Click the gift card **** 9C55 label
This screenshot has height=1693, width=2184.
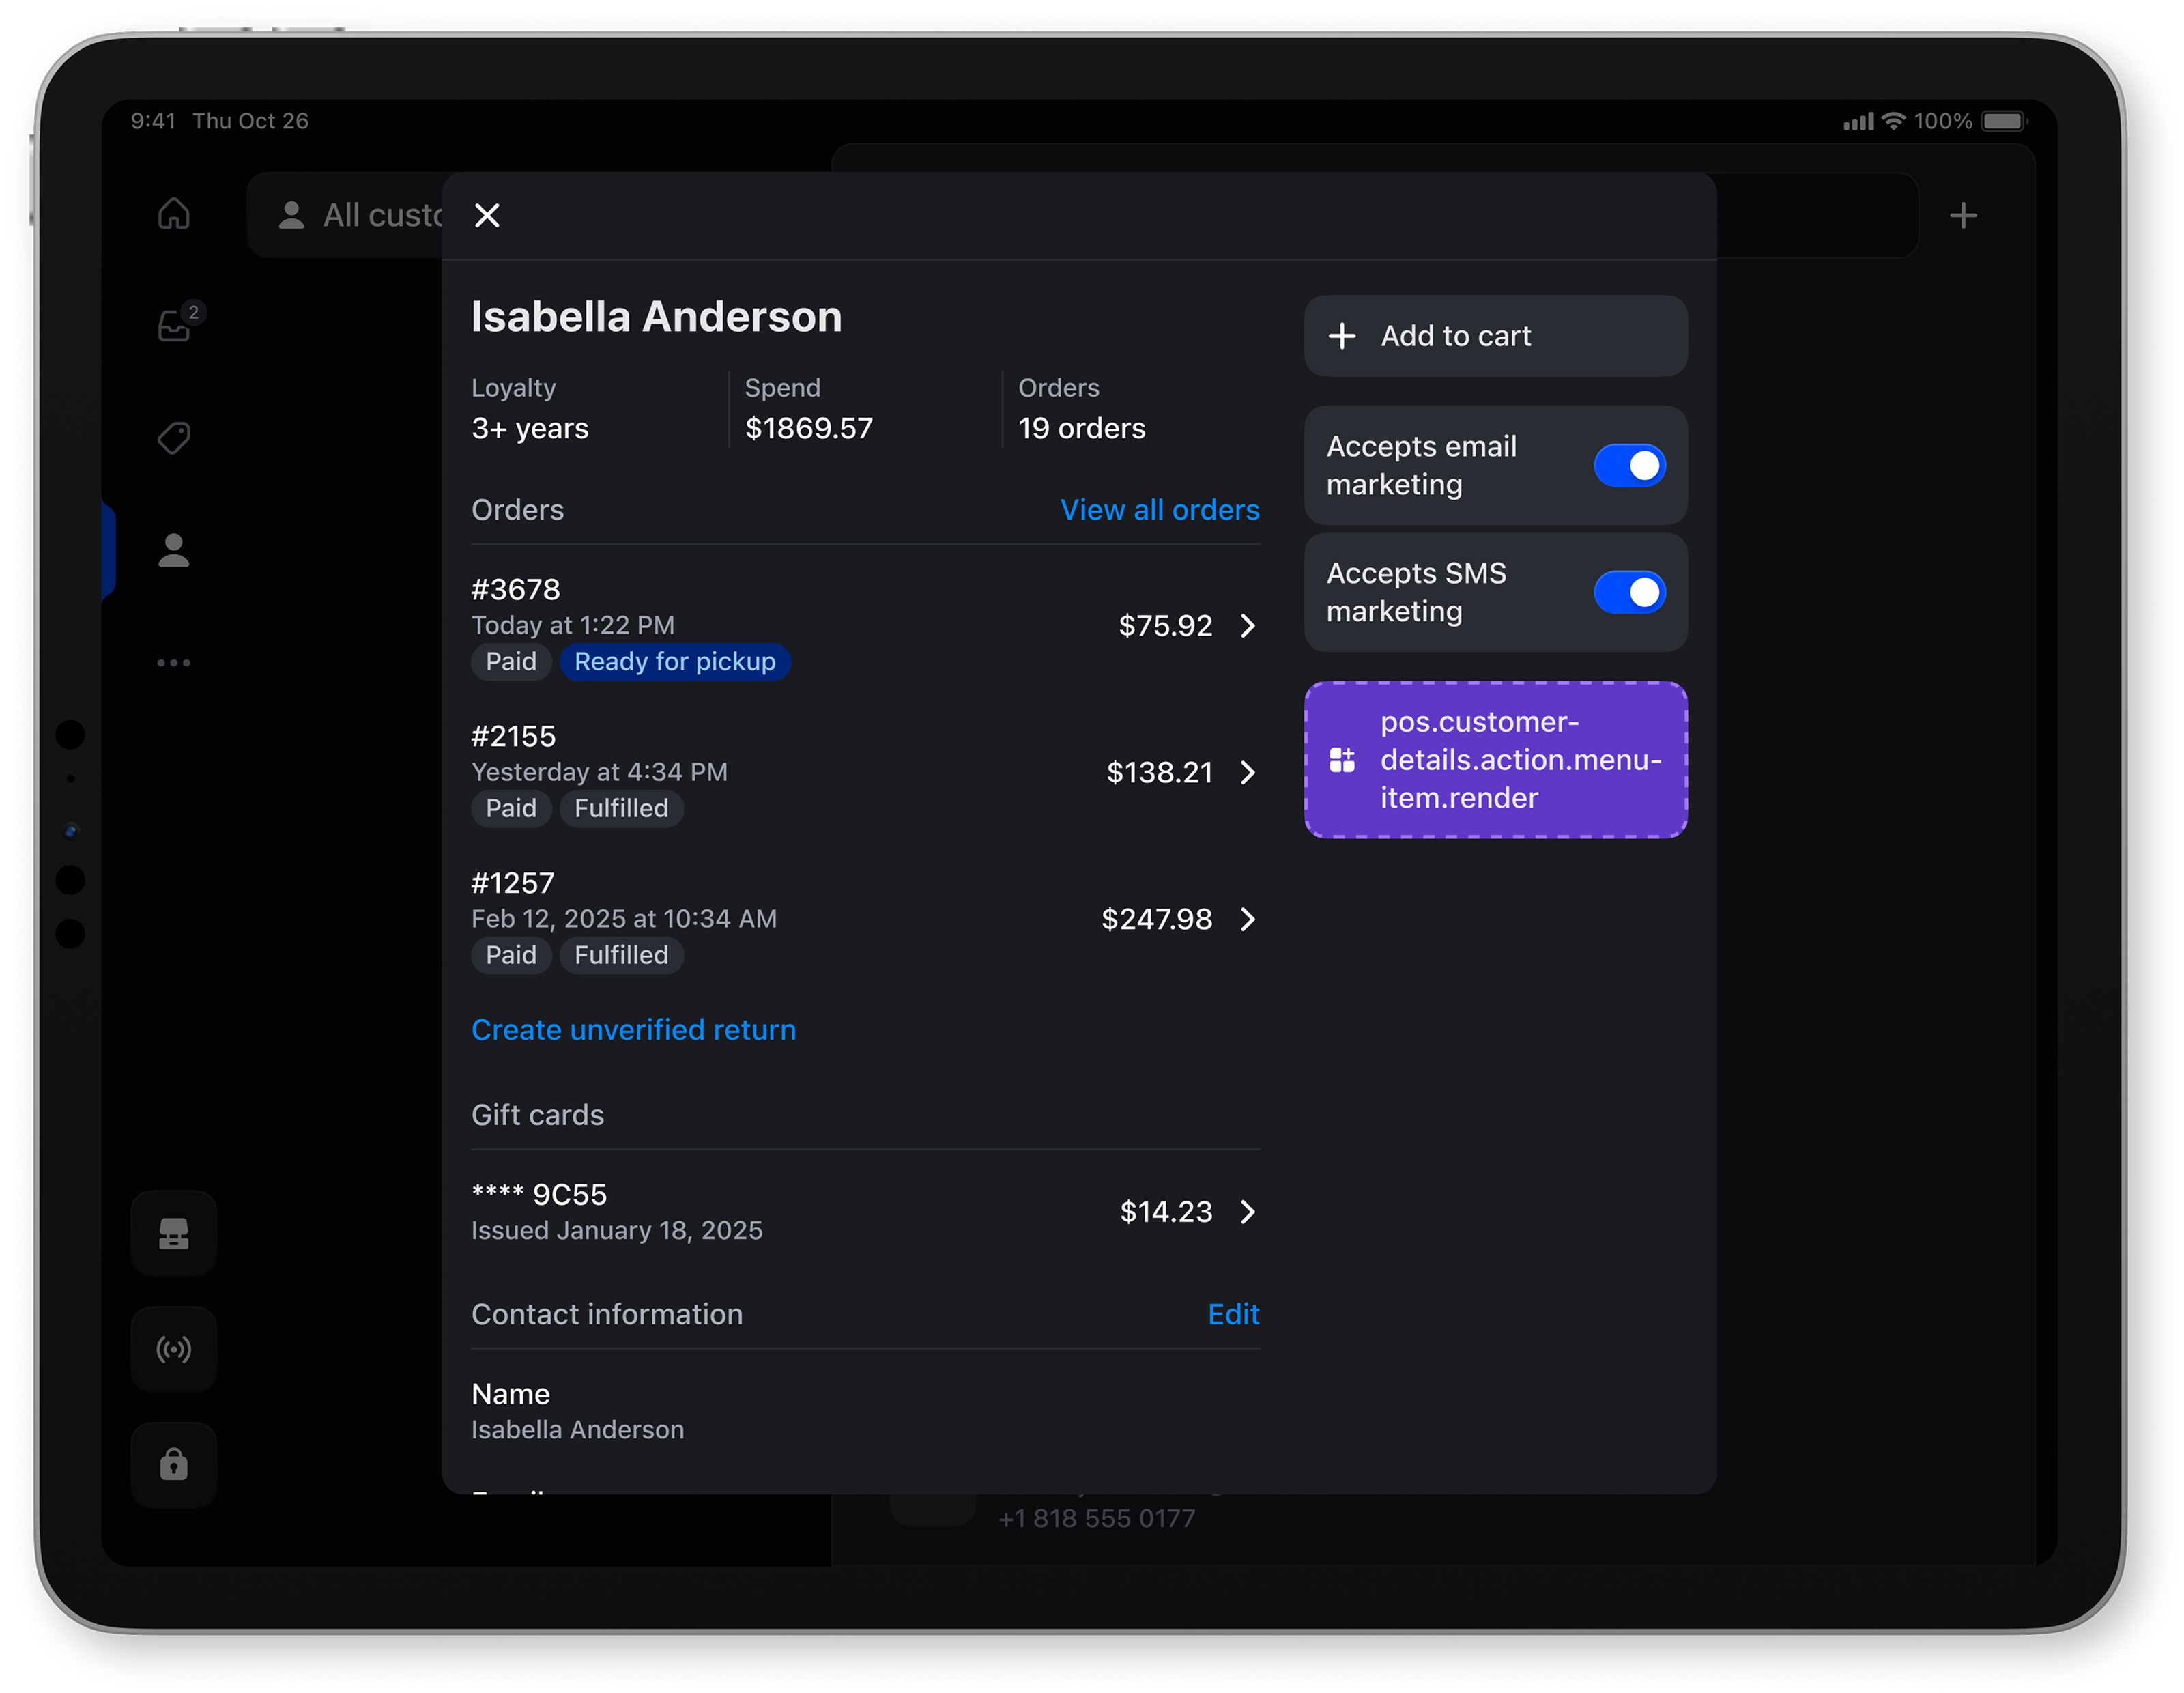click(x=539, y=1194)
